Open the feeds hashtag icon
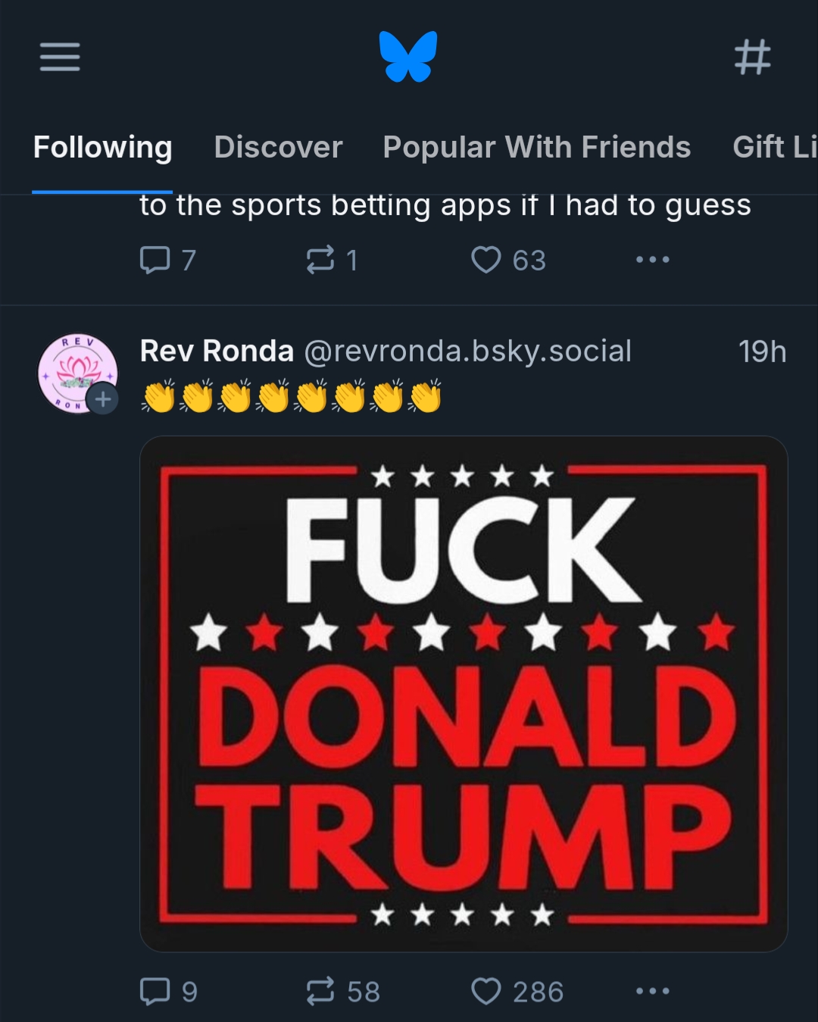 point(752,57)
